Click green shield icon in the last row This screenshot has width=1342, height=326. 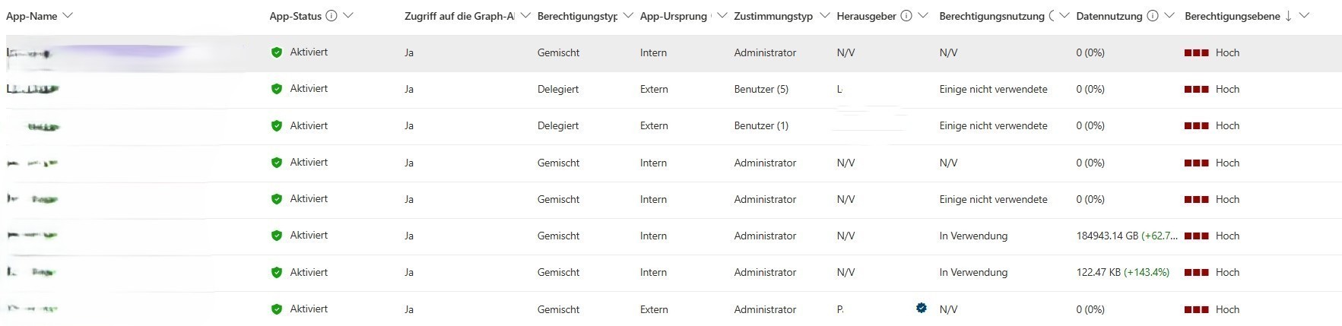pyautogui.click(x=277, y=309)
